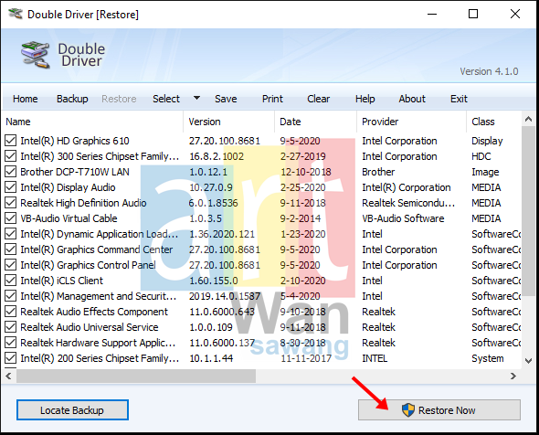Click the INTEL provider cell

click(375, 358)
